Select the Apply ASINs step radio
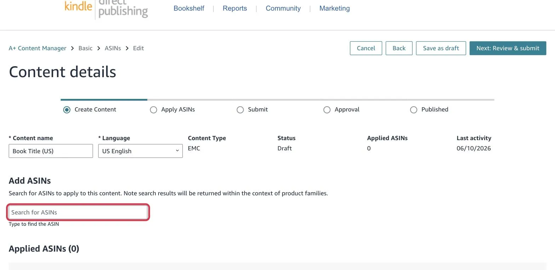Viewport: 555px width, 270px height. tap(154, 110)
